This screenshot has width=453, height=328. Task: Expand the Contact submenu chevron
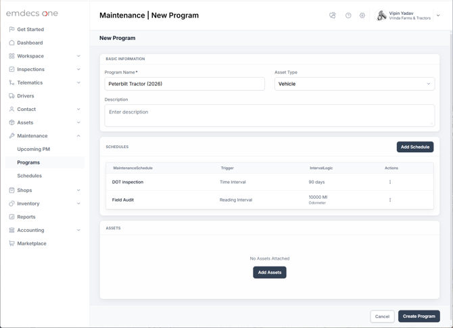(78, 109)
